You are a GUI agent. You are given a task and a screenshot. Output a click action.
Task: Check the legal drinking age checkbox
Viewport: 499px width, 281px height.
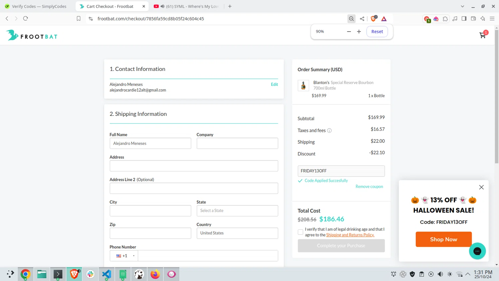tap(300, 232)
